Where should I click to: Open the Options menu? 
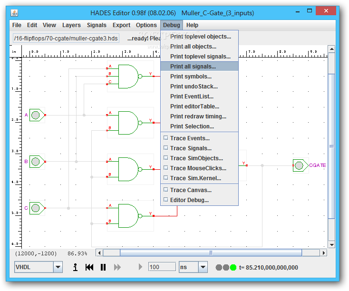[x=146, y=25]
